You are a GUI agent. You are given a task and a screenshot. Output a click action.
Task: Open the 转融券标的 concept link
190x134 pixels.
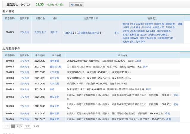[x=158, y=28]
